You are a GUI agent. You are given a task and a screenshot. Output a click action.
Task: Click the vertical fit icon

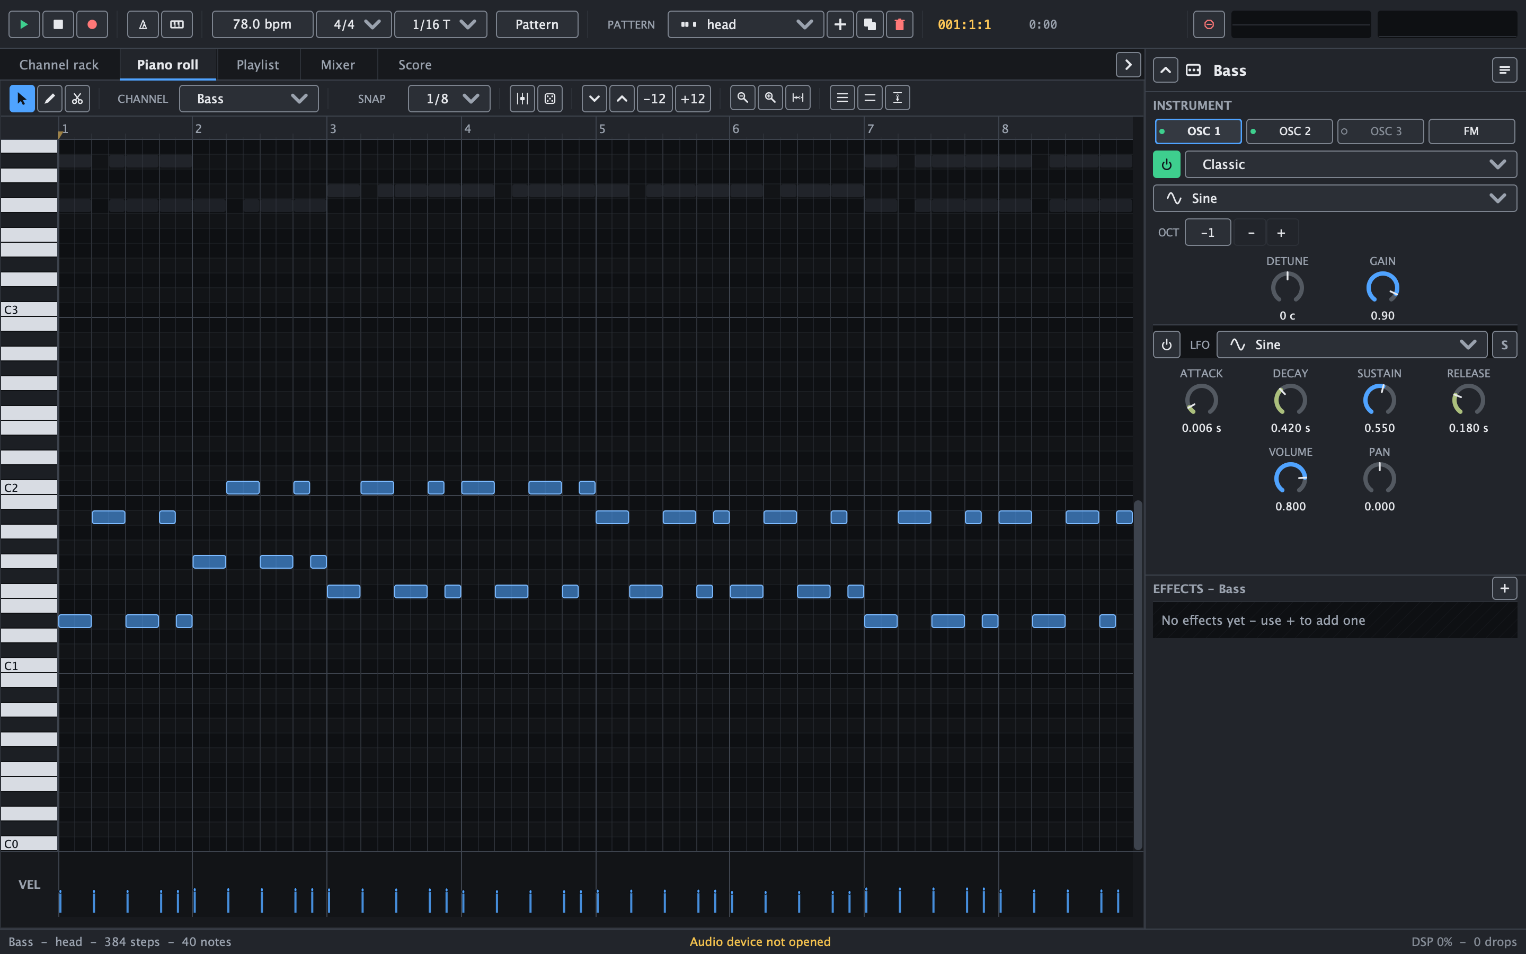pyautogui.click(x=897, y=98)
